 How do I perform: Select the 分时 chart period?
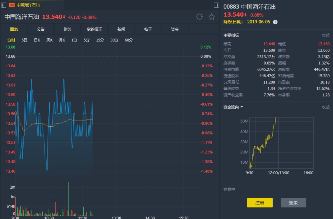11,40
